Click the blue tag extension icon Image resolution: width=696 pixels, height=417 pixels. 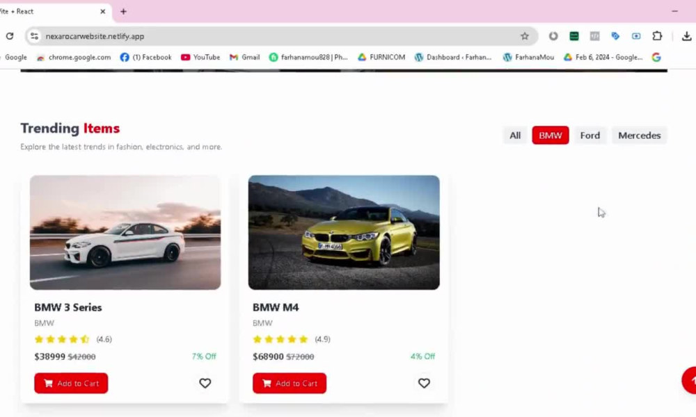(x=615, y=36)
